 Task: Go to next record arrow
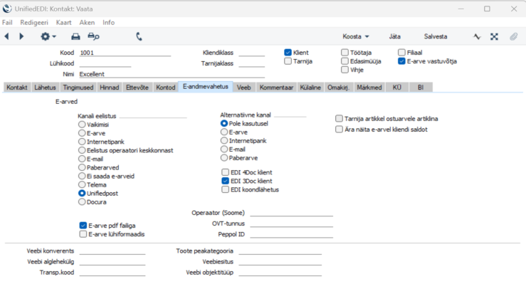[x=21, y=36]
